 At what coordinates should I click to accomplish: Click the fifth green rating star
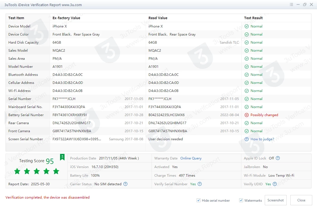pyautogui.click(x=56, y=171)
